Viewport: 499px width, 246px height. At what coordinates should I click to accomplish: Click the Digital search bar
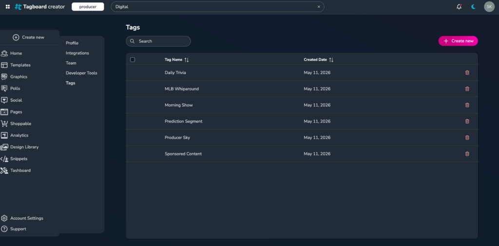(x=217, y=7)
